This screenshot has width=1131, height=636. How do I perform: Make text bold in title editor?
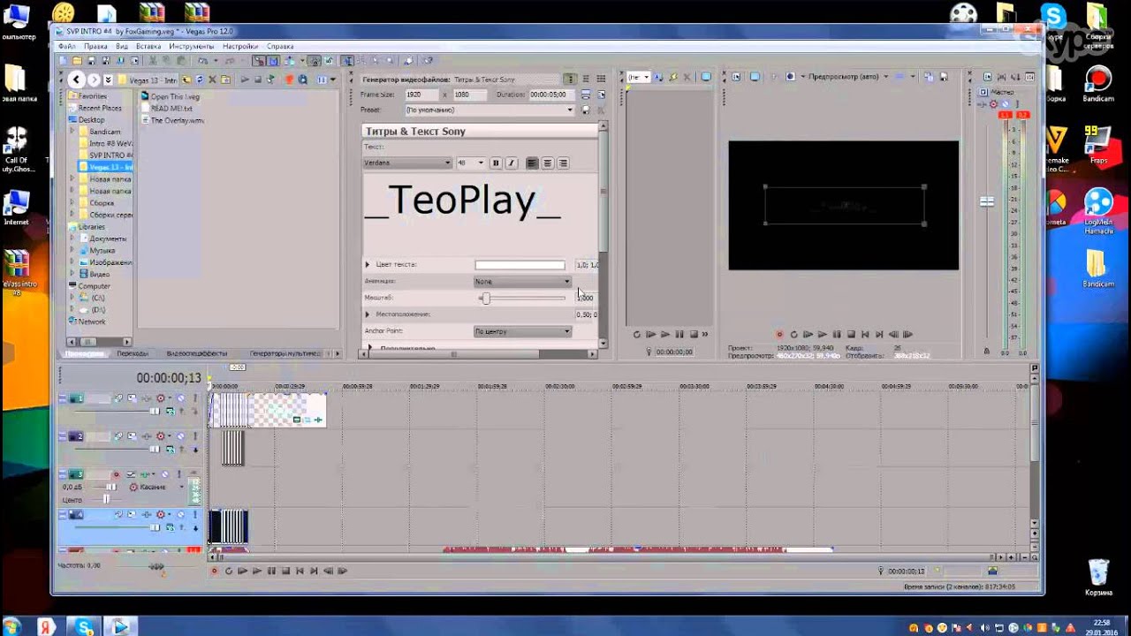[496, 163]
